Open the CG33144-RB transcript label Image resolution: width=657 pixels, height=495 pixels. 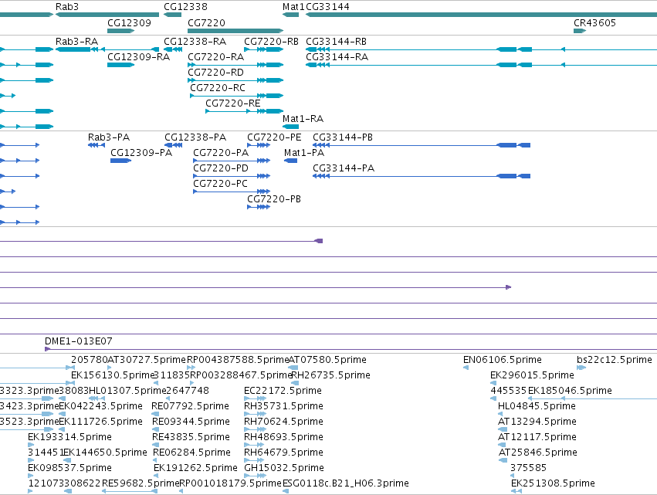[x=336, y=42]
